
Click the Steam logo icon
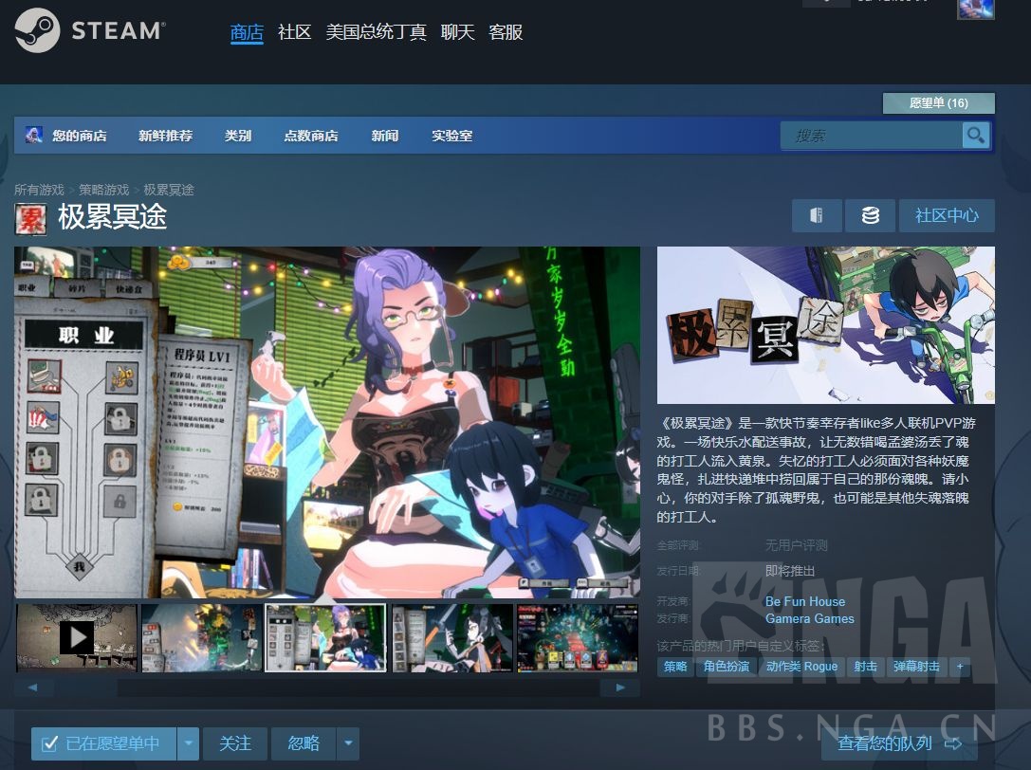38,30
